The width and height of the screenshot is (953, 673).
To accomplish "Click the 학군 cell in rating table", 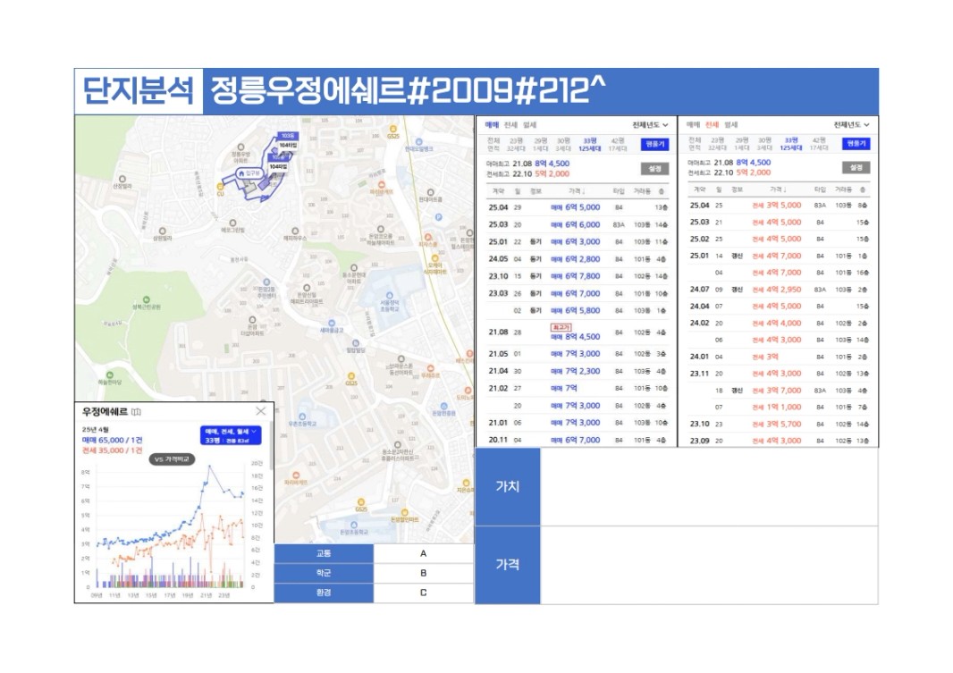I will [x=324, y=573].
